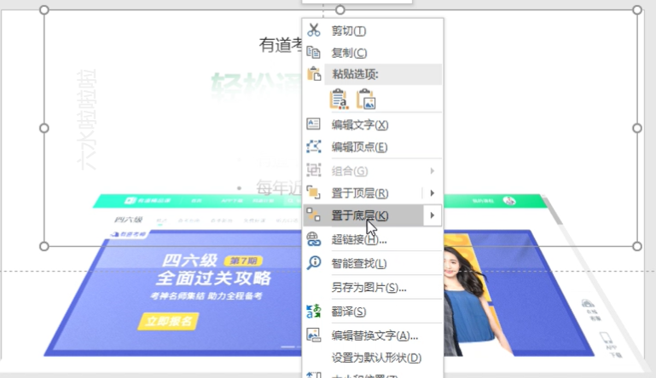The height and width of the screenshot is (378, 656).
Task: Click the 第7期 yellow badge in banner
Action: [244, 261]
